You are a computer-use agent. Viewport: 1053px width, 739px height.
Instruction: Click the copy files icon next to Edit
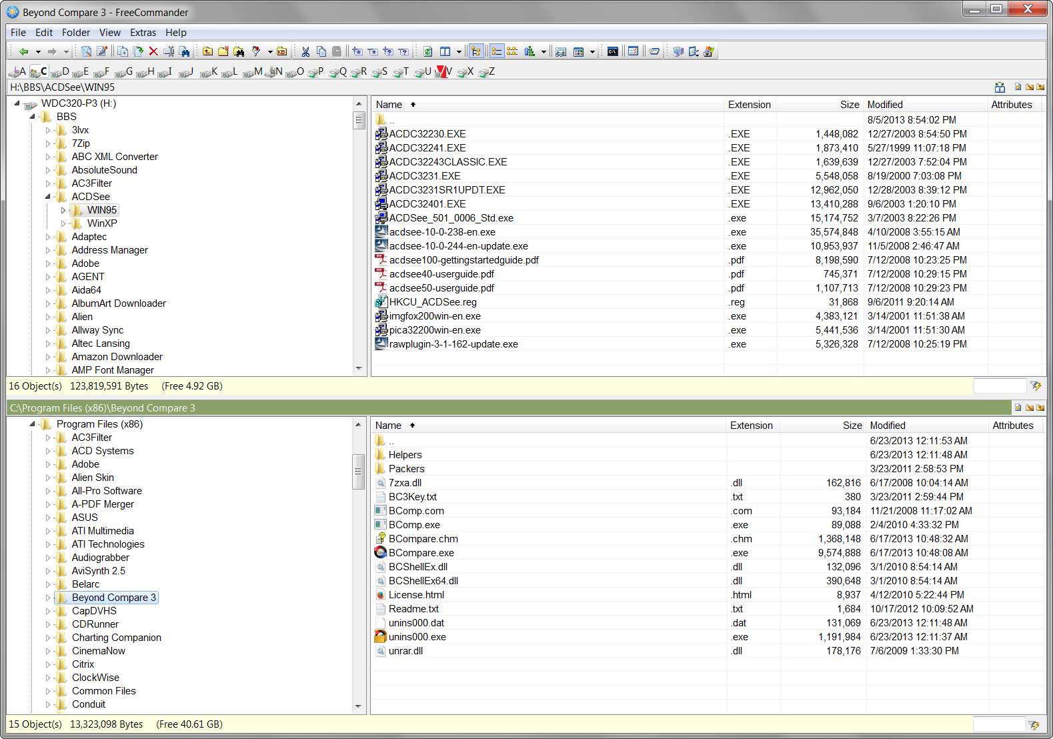pos(122,51)
